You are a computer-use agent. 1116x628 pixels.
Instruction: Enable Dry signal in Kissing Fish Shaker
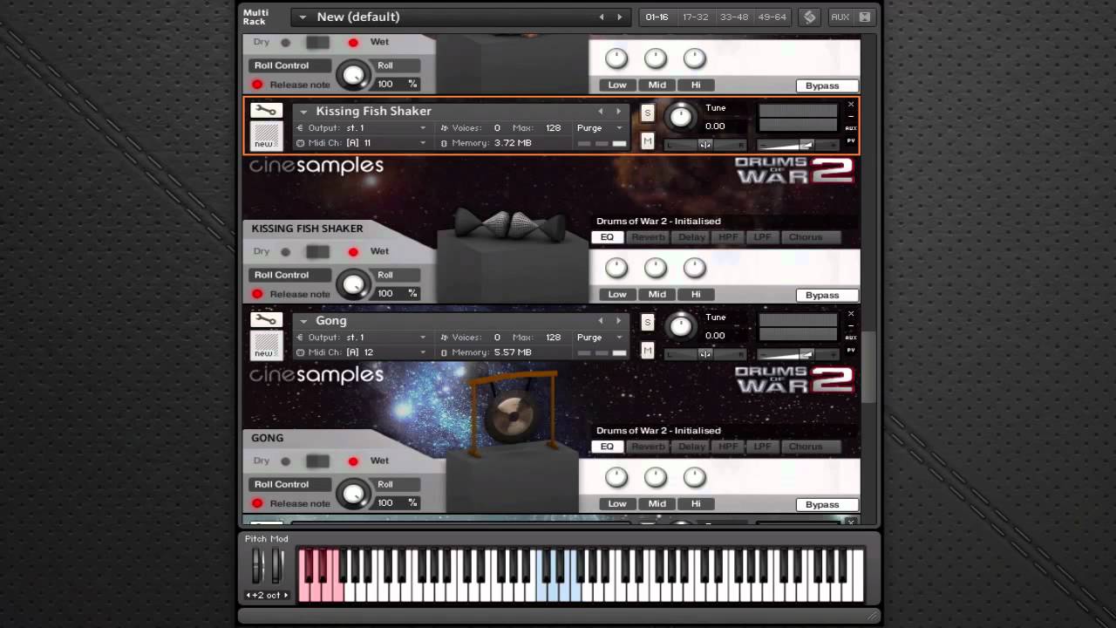[285, 252]
